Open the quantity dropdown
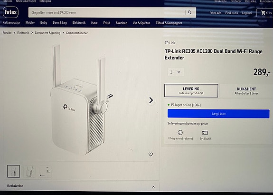Image resolution: width=273 pixels, height=195 pixels. [176, 72]
